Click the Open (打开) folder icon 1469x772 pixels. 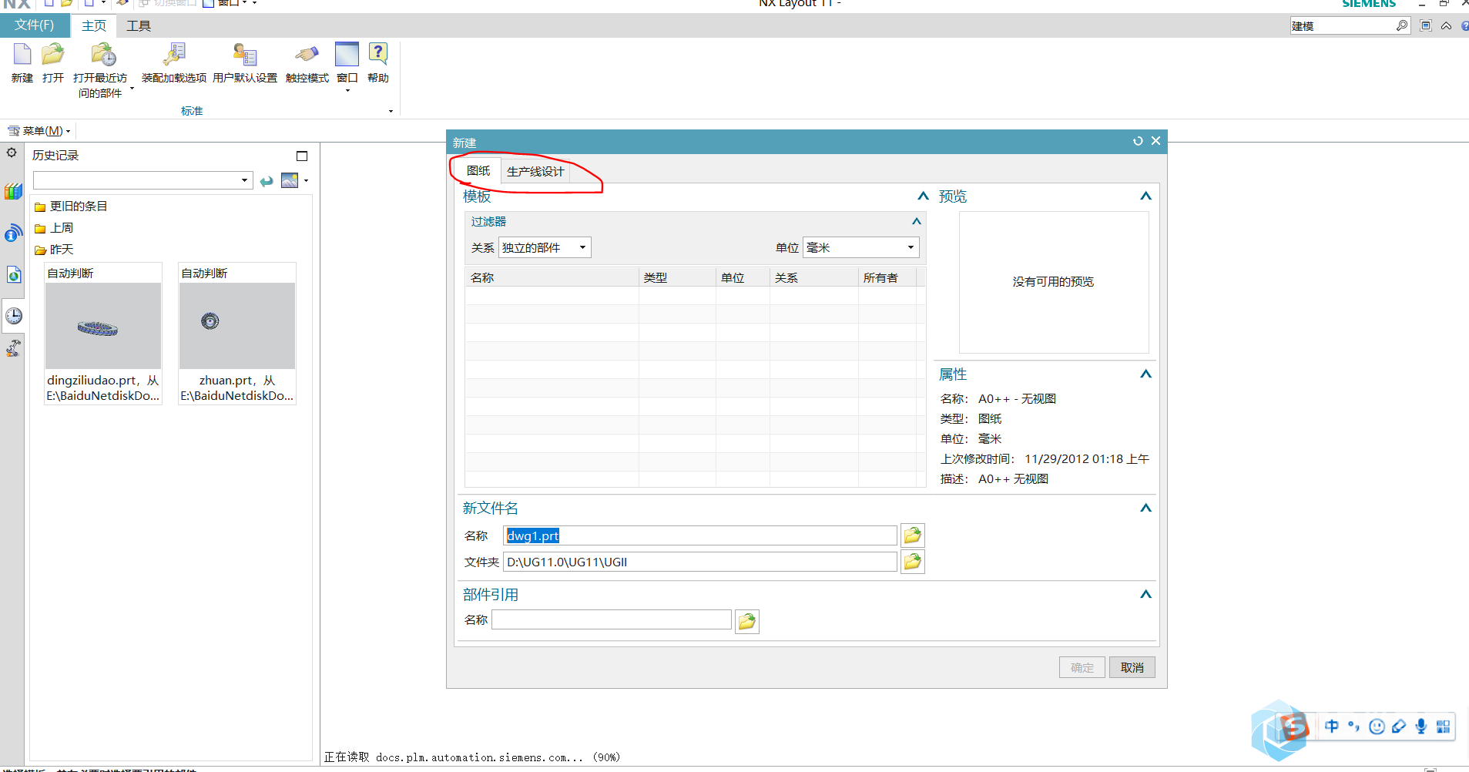53,55
